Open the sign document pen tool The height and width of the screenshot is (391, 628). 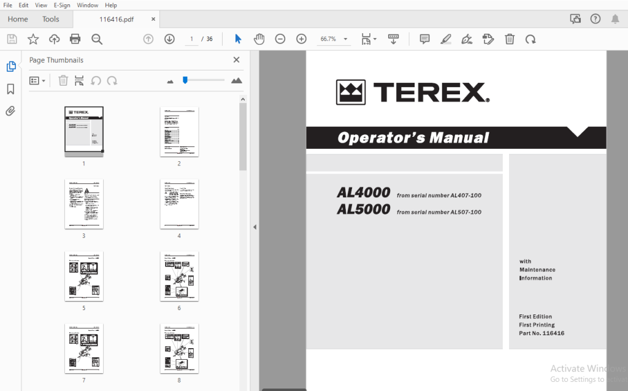(467, 39)
